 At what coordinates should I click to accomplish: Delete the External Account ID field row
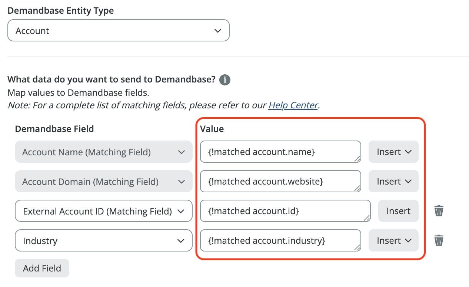pos(439,211)
